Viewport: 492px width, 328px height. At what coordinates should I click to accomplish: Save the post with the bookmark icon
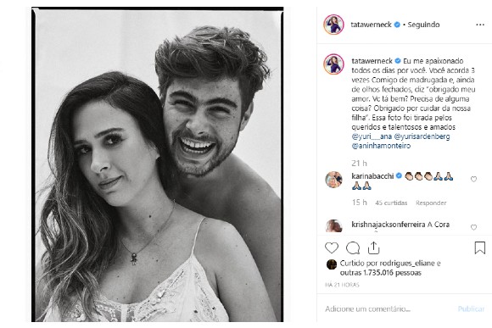(480, 247)
